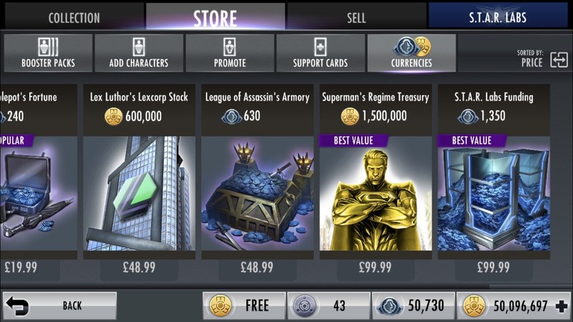Open the 43 alliance credits counter
Screen dimensions: 573x322
(x=329, y=306)
